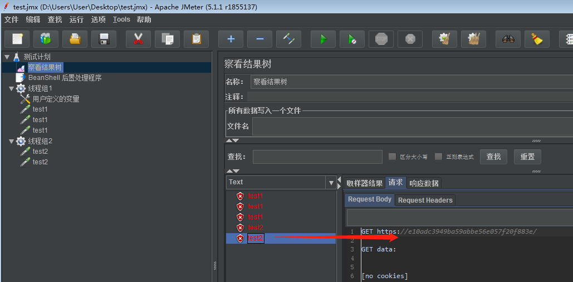Click the Open file folder icon

pos(75,39)
